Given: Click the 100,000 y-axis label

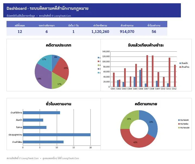Looking at the screenshot, I should pyautogui.click(x=106, y=61).
